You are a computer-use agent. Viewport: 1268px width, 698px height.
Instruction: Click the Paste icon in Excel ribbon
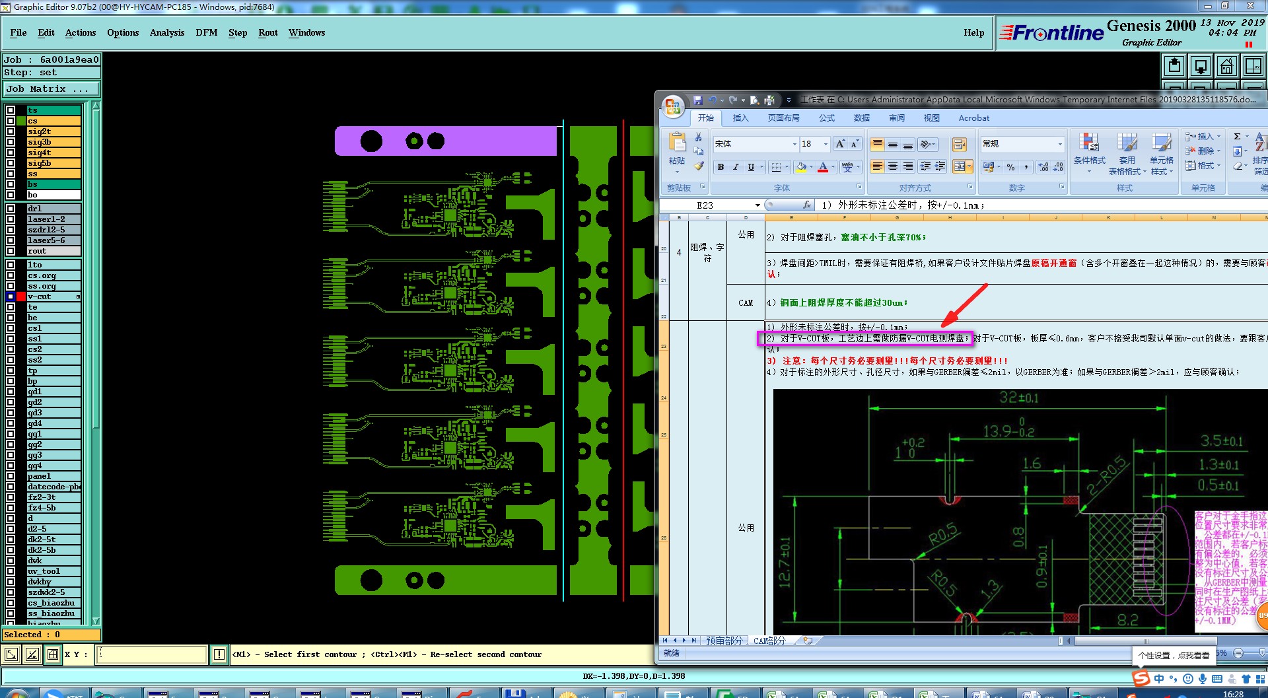[x=677, y=143]
